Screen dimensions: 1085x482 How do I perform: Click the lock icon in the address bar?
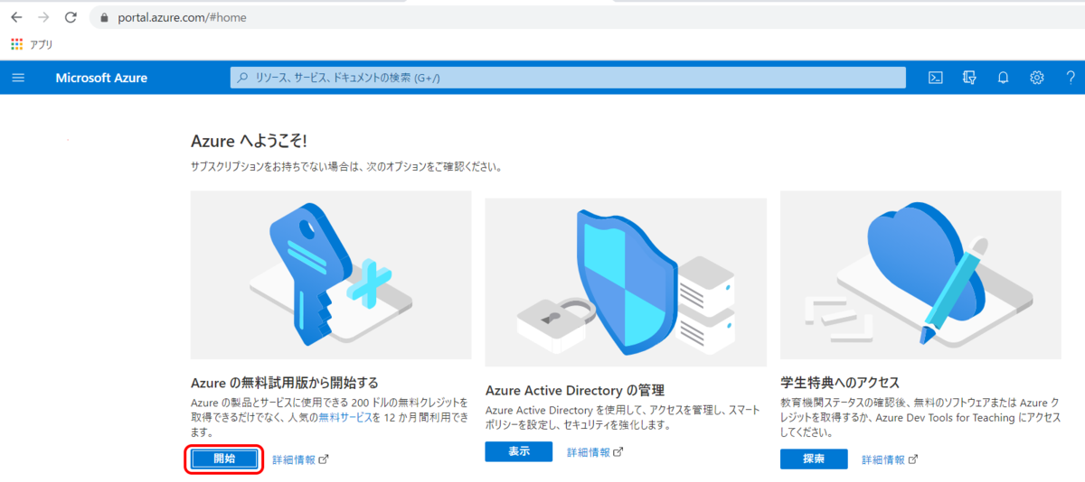click(105, 17)
